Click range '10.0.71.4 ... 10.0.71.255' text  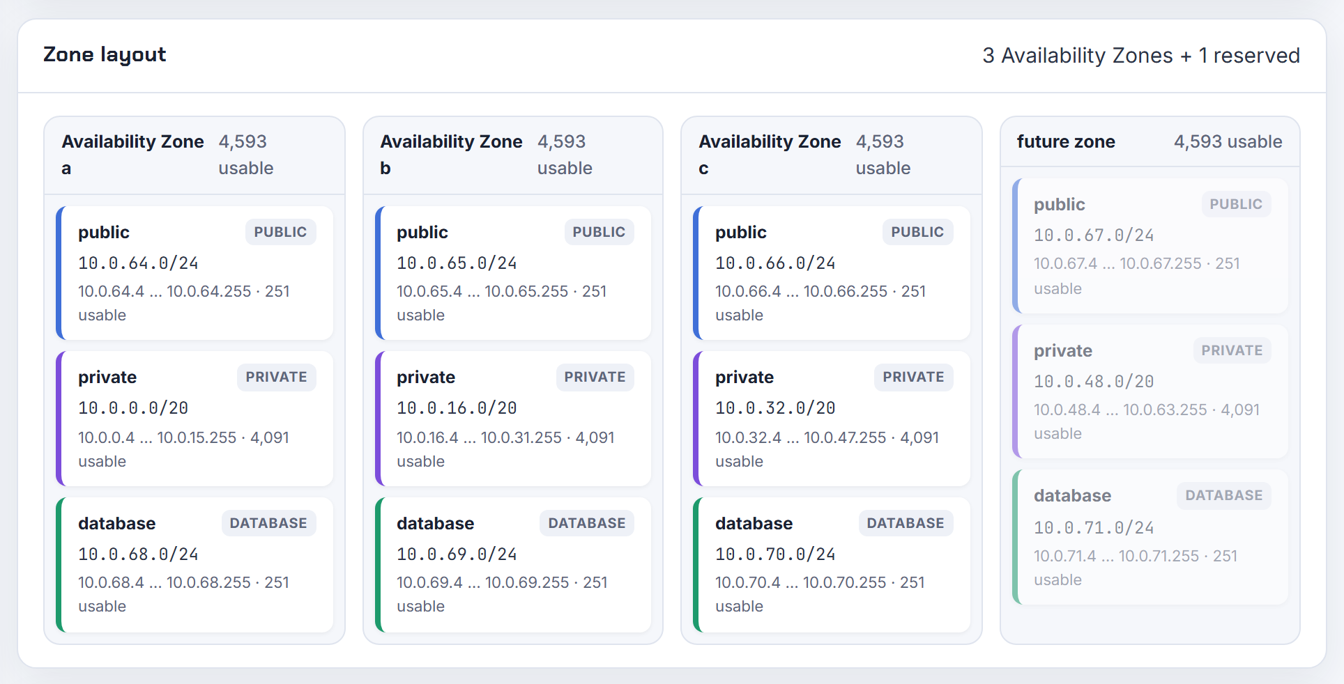coord(1117,556)
